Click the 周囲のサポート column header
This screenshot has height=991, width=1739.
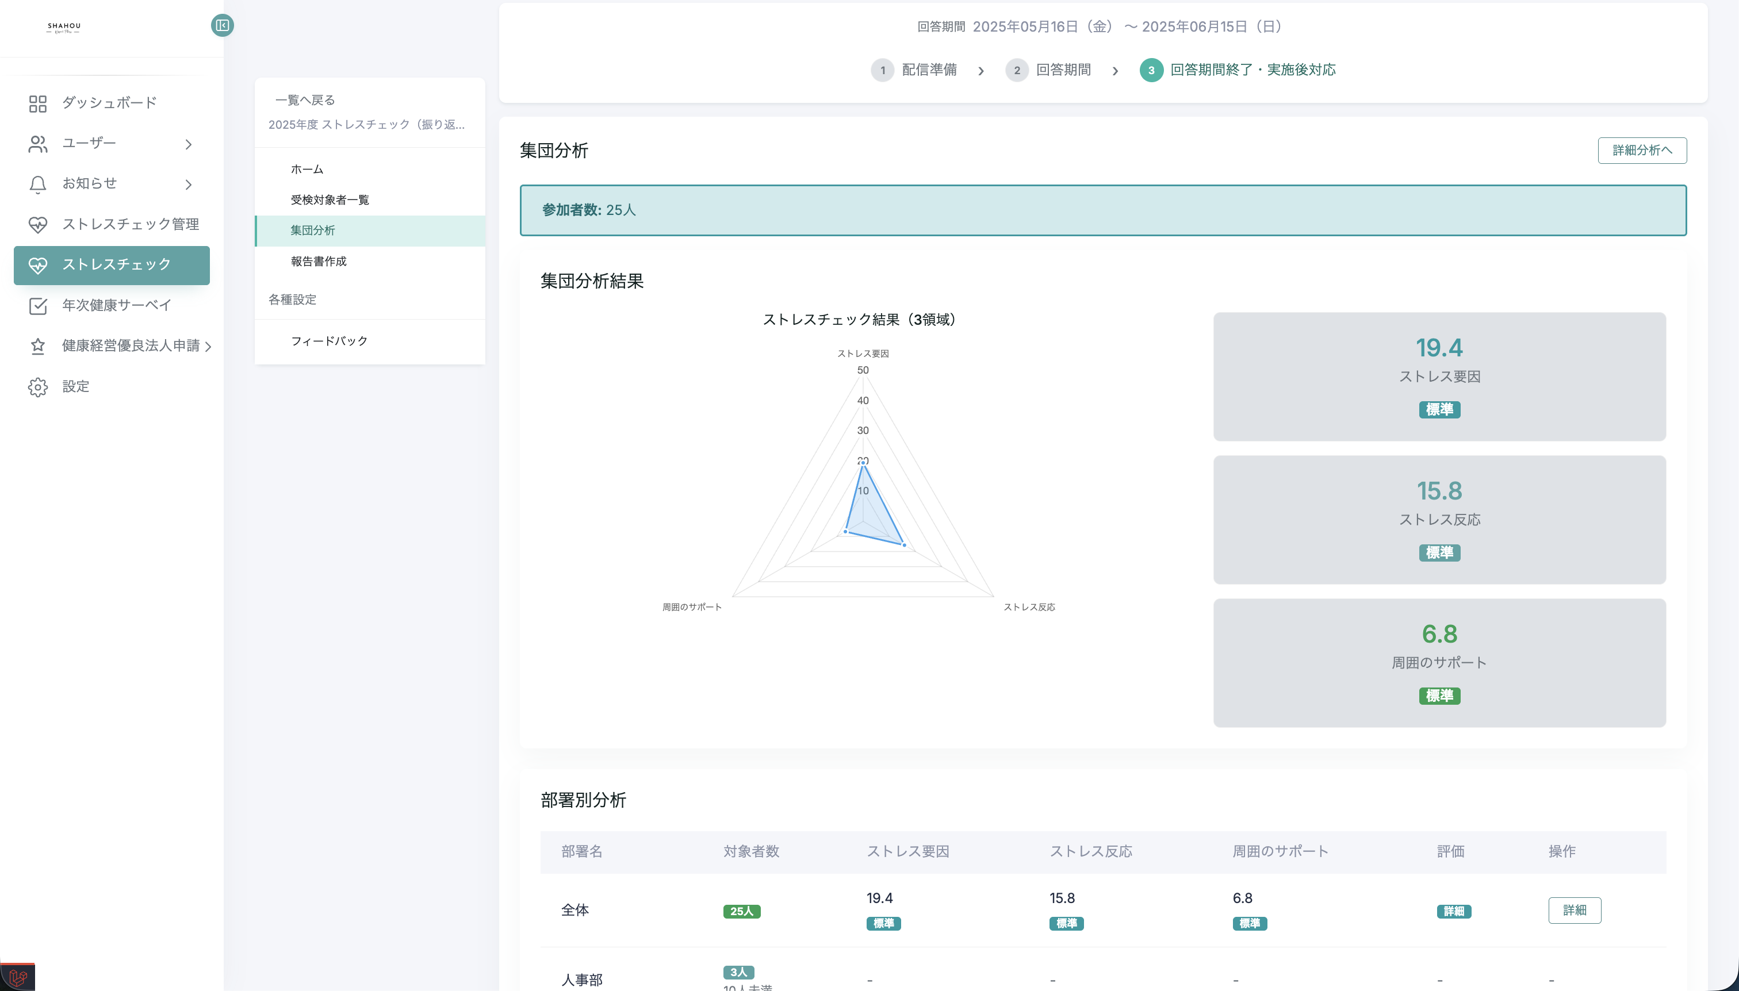click(1280, 851)
